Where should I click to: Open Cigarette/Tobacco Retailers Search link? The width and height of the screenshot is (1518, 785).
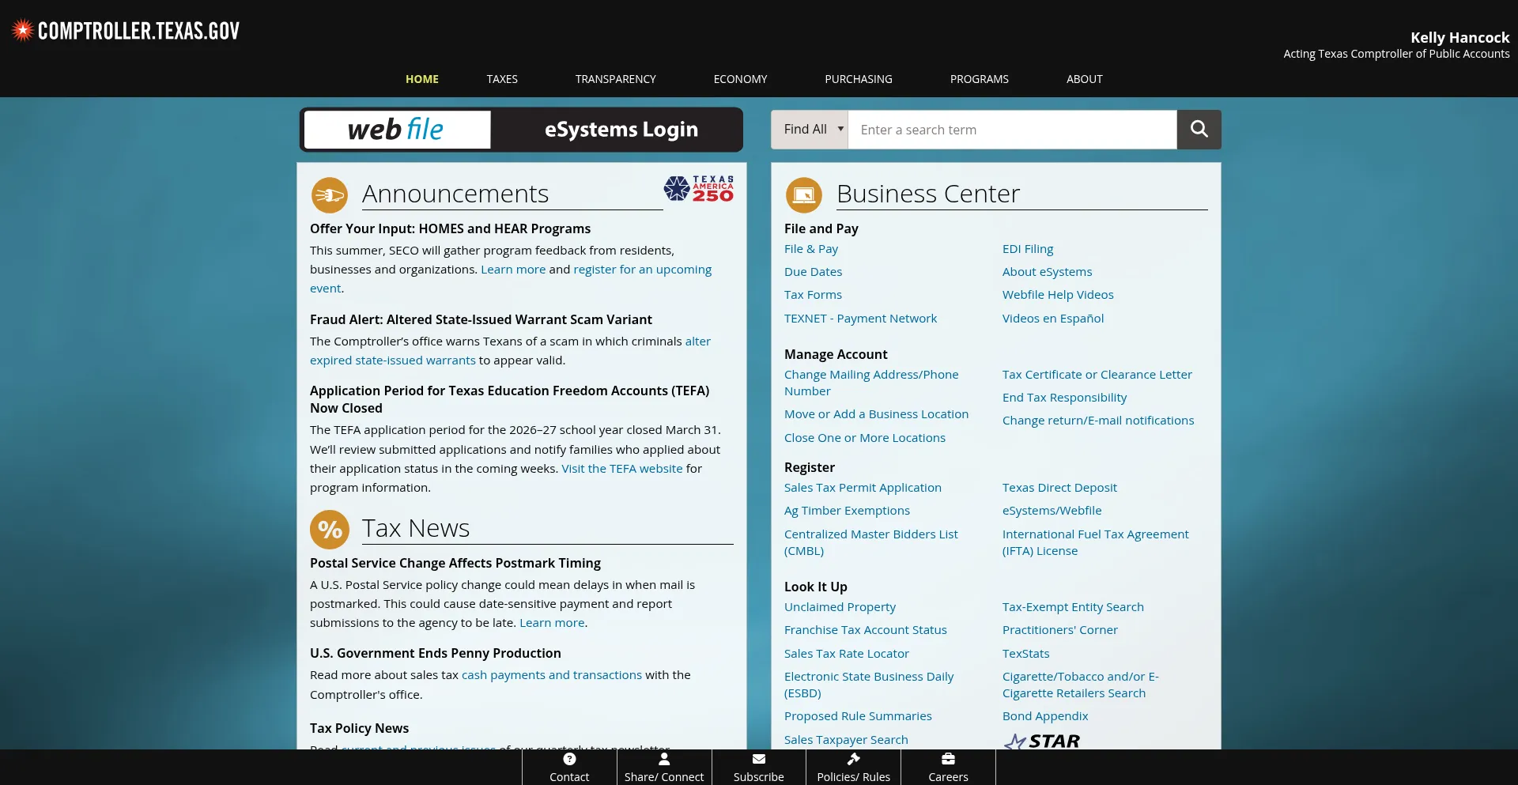(1081, 685)
